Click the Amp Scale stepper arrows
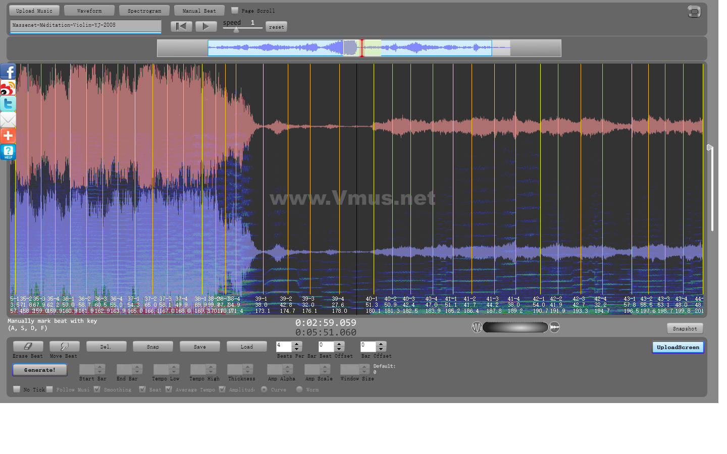Screen dimensions: 727x454 pyautogui.click(x=325, y=369)
